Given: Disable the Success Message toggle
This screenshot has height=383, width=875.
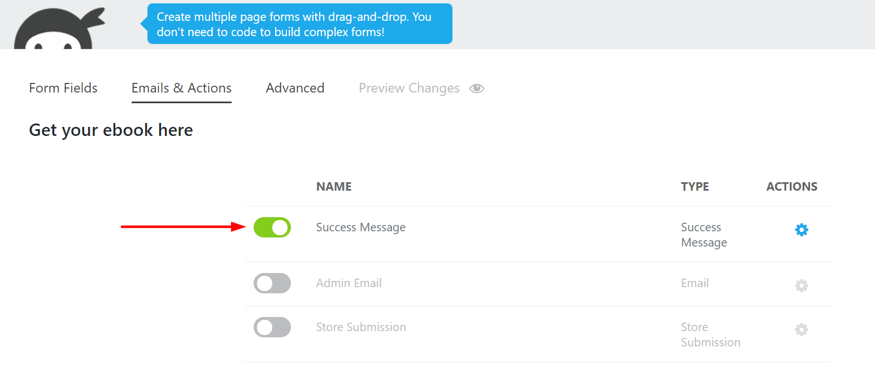Looking at the screenshot, I should (272, 227).
